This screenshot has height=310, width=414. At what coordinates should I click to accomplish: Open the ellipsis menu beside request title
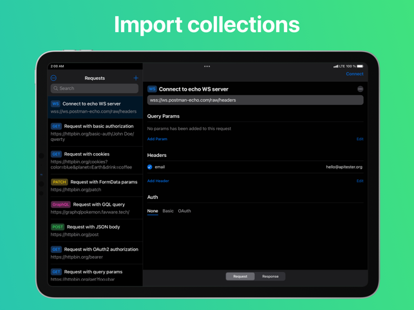tap(360, 89)
